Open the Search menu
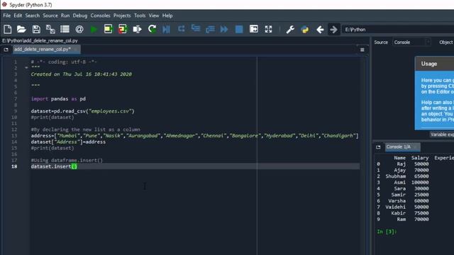Screen dimensions: 454x255 [33, 16]
